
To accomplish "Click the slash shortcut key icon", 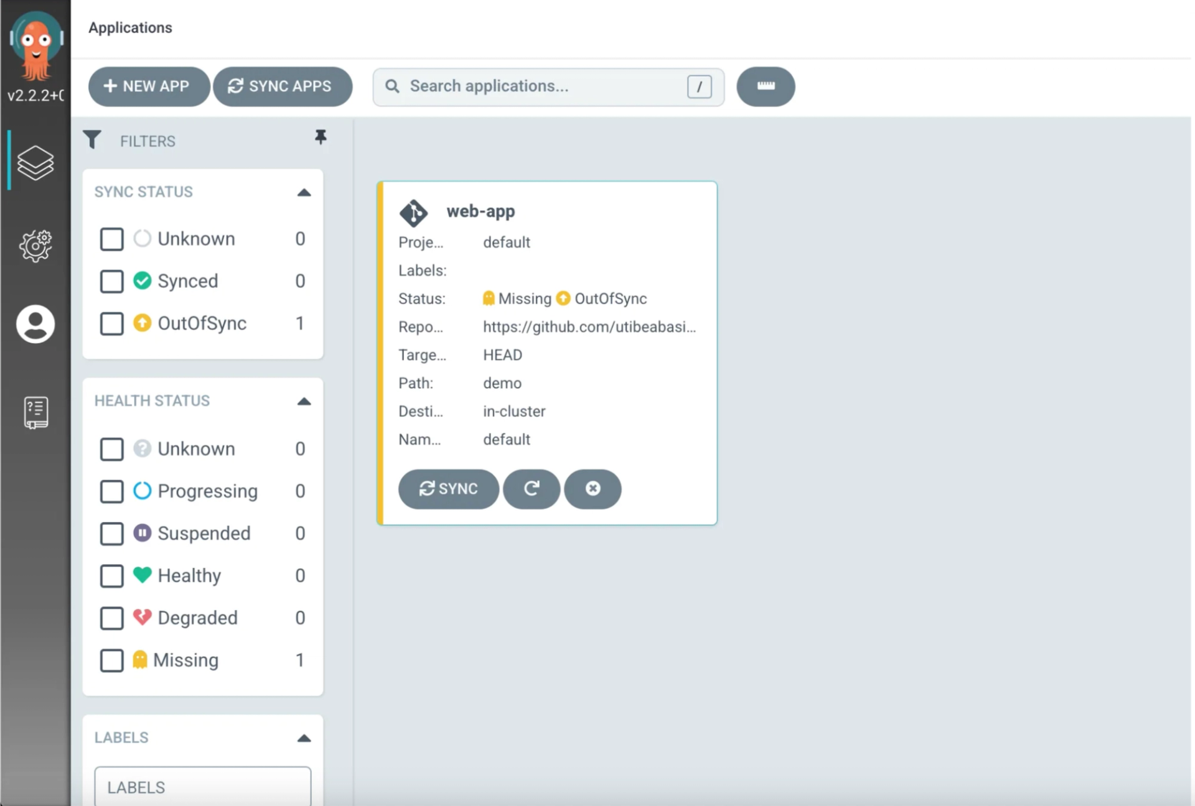I will [x=700, y=86].
